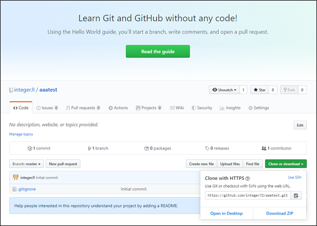Screen dimensions: 317x226
Task: Open the 1 branch link
Action: [98, 148]
